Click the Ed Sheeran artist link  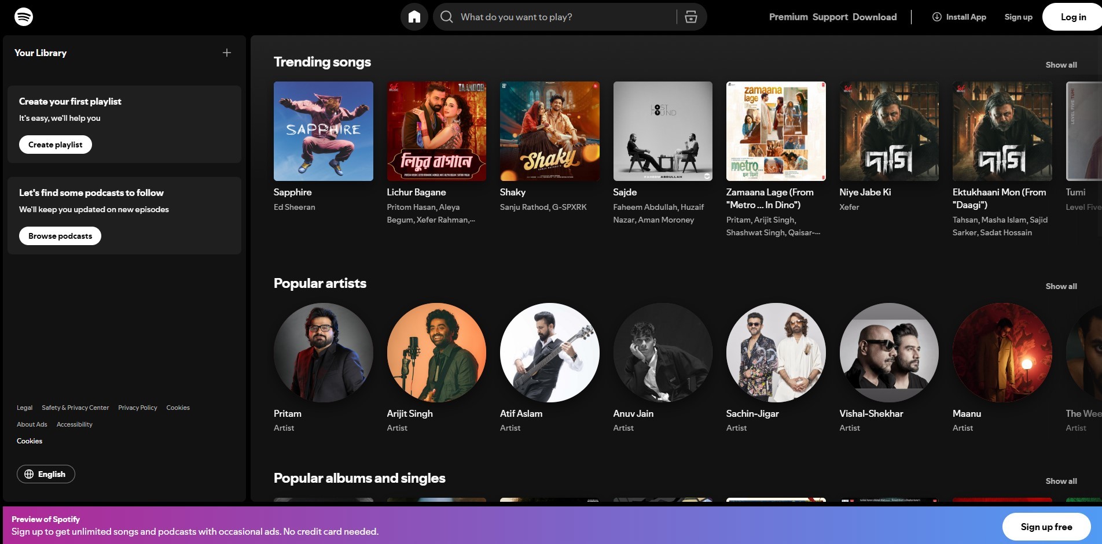(295, 207)
